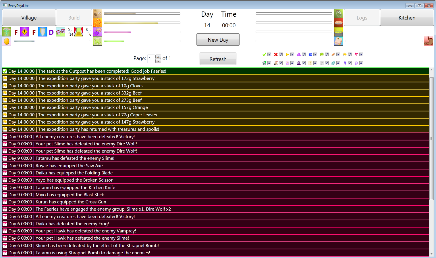Click the green caduceus health icon
Viewport: 436px width, 258px height.
coord(7,32)
